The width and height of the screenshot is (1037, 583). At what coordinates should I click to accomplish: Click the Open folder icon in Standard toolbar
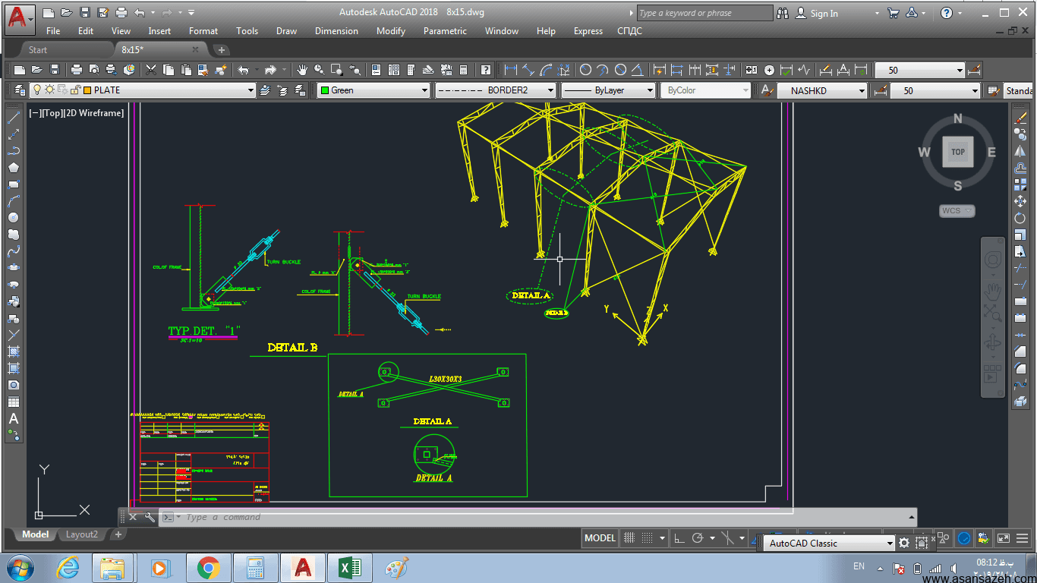pos(36,70)
